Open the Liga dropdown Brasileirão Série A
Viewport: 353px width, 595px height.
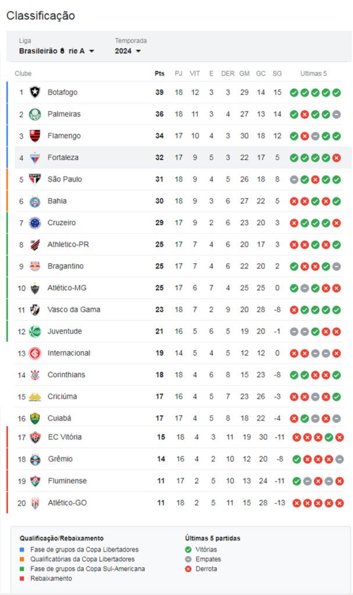coord(56,51)
